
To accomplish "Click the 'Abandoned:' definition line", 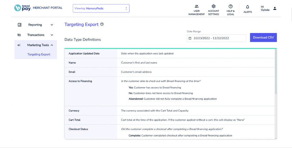I will coord(173,99).
